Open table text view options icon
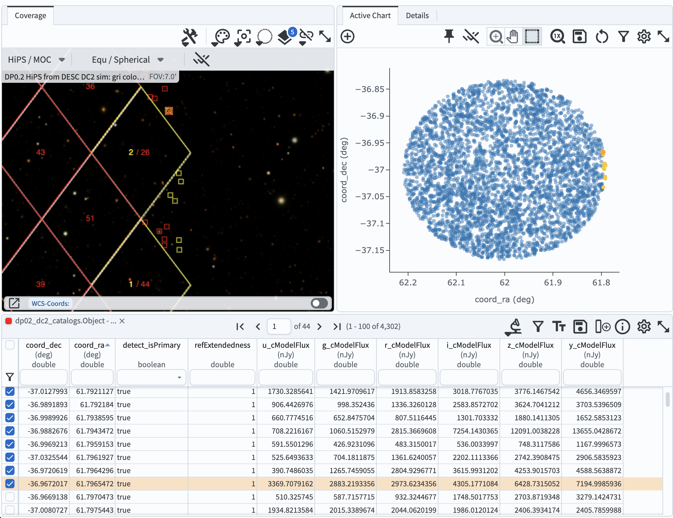 coord(559,327)
